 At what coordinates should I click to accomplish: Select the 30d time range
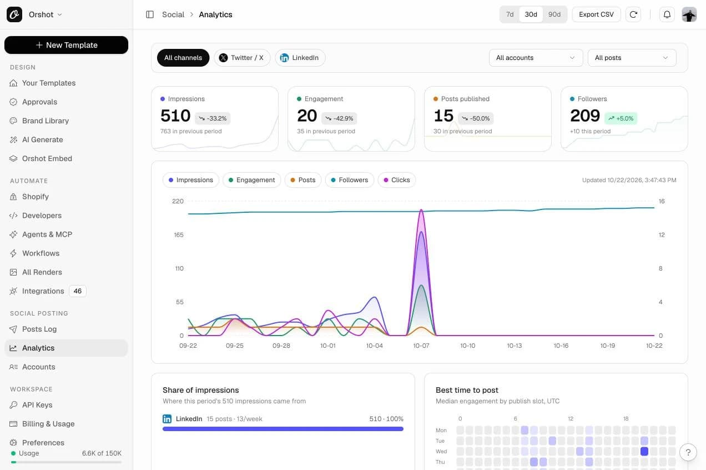point(531,14)
